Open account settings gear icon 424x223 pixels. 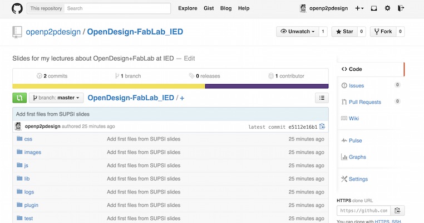[x=387, y=8]
